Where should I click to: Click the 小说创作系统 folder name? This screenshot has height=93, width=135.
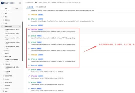(x=8, y=76)
